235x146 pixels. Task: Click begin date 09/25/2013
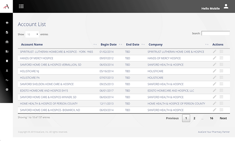tap(106, 84)
